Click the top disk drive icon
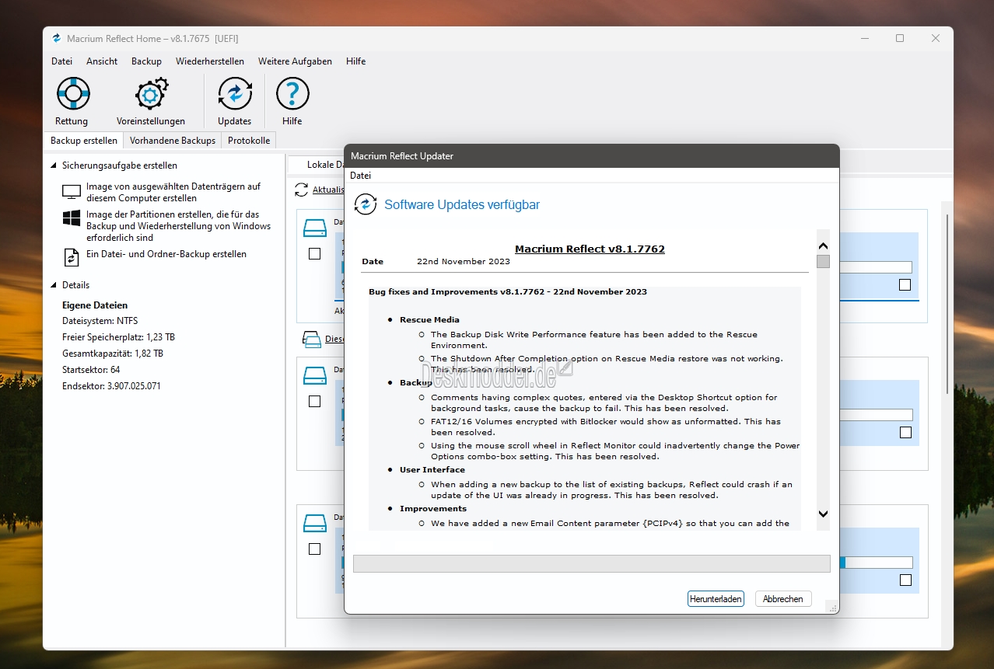This screenshot has width=994, height=669. coord(315,228)
